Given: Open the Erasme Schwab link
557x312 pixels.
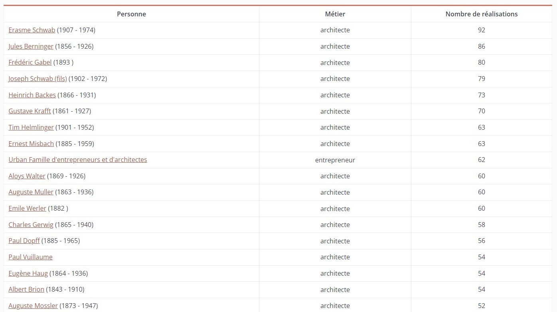Looking at the screenshot, I should click(x=32, y=30).
